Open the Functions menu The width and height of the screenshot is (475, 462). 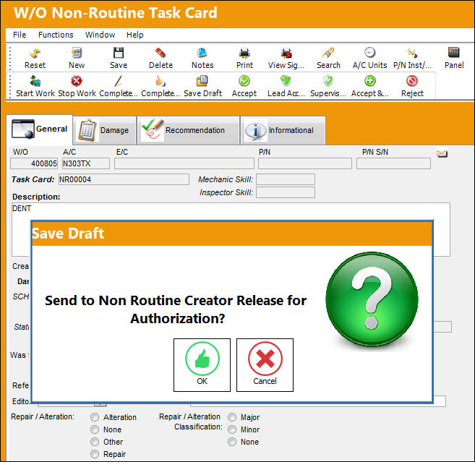pyautogui.click(x=56, y=35)
